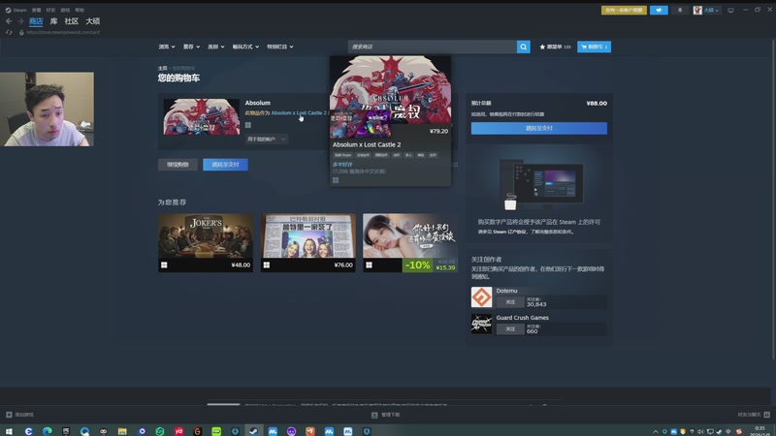This screenshot has height=436, width=776.
Task: Click the Dotemu logo icon
Action: (x=481, y=297)
